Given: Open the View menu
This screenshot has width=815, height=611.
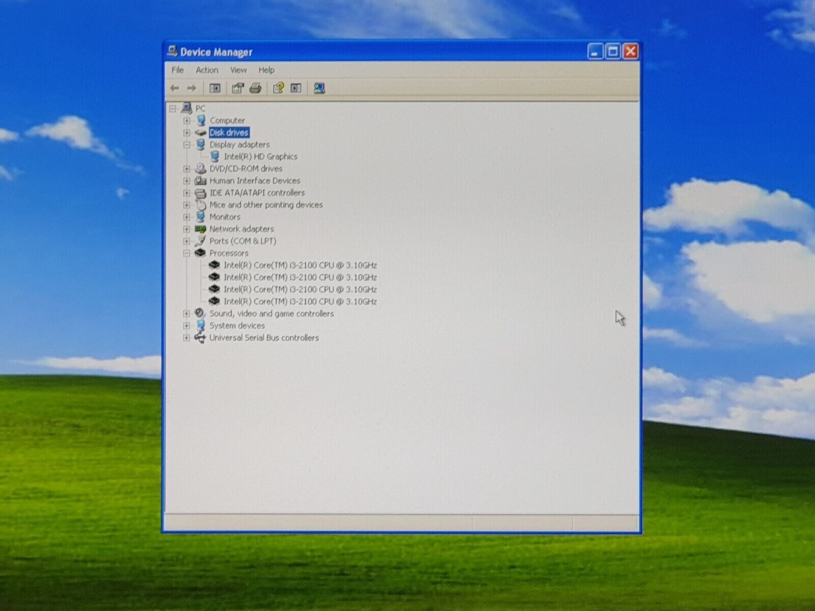Looking at the screenshot, I should click(x=238, y=70).
